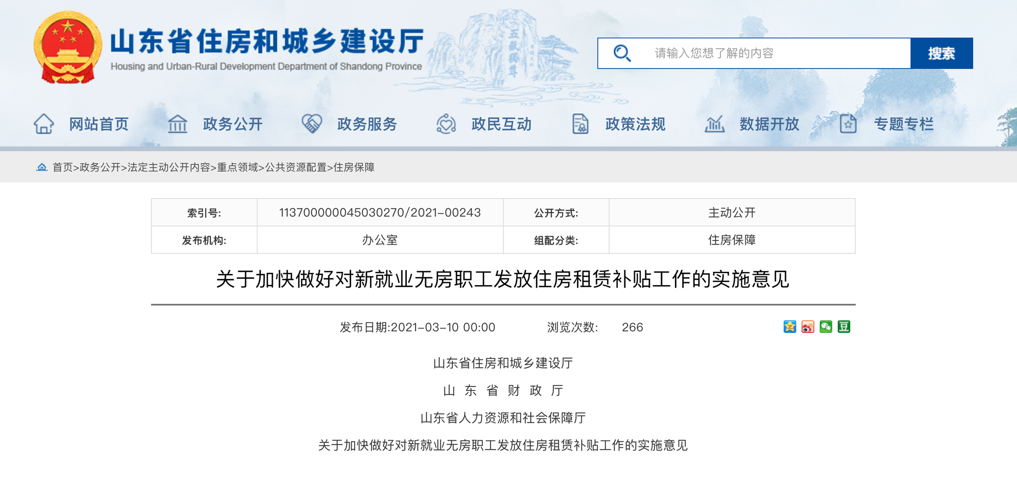1017x477 pixels.
Task: Click the 数据开放 chart icon
Action: 715,124
